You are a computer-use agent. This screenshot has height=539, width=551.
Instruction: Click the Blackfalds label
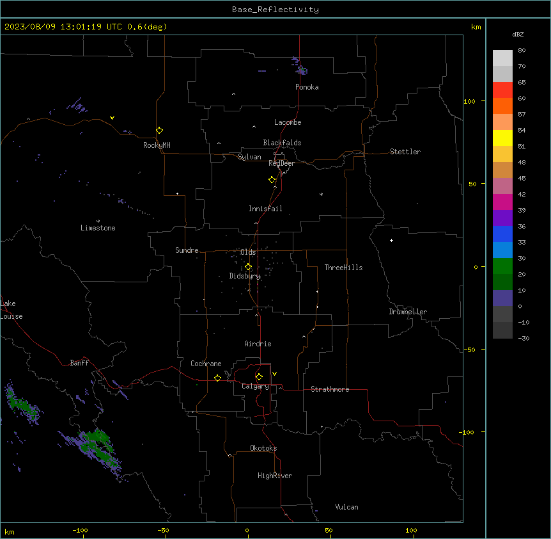282,143
